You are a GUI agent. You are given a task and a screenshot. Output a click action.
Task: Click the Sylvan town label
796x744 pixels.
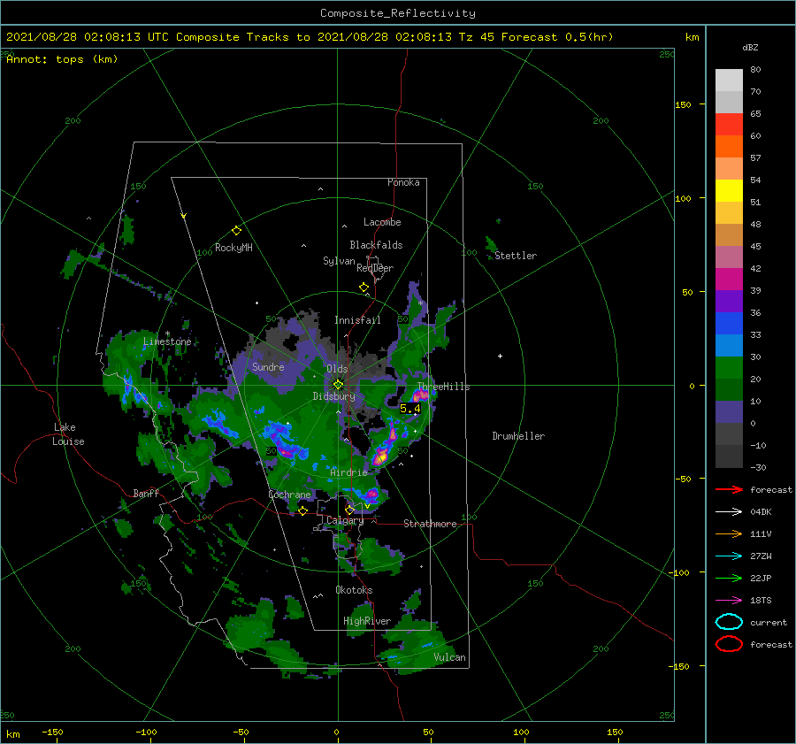point(339,261)
